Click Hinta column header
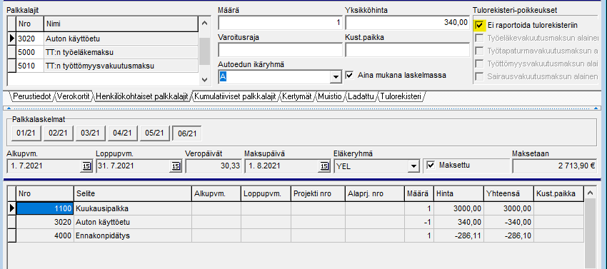This screenshot has width=607, height=269. tap(458, 193)
